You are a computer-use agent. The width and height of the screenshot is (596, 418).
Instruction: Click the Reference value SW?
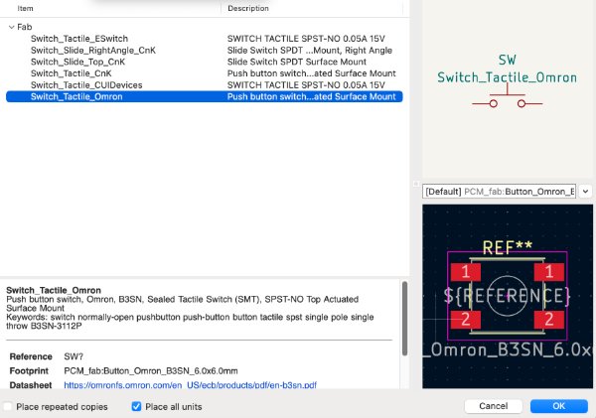coord(74,356)
